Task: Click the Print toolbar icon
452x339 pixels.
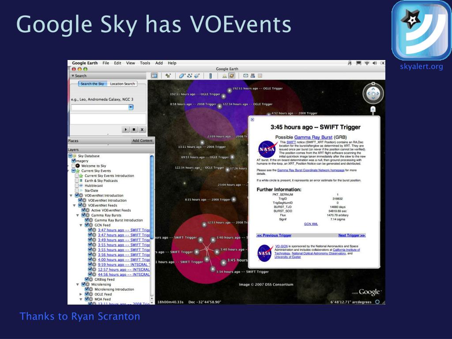Action: (253, 76)
